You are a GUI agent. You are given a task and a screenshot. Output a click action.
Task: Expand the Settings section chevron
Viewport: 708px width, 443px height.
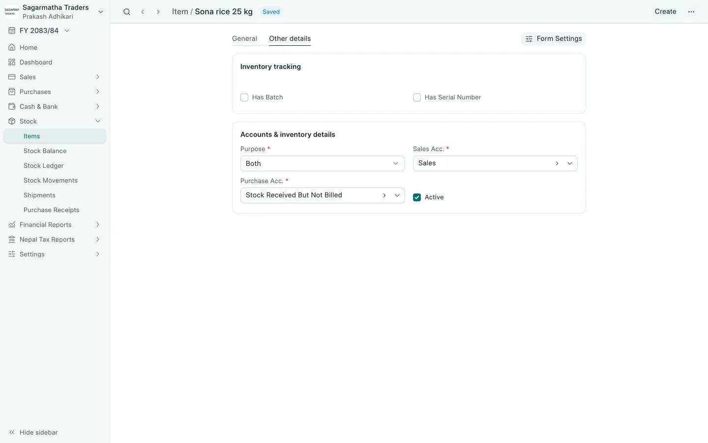(x=98, y=254)
